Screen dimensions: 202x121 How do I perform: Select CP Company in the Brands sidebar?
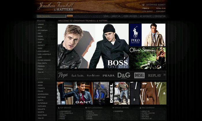coord(43,30)
